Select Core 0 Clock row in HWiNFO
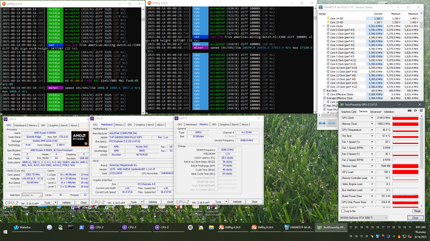 (369, 30)
